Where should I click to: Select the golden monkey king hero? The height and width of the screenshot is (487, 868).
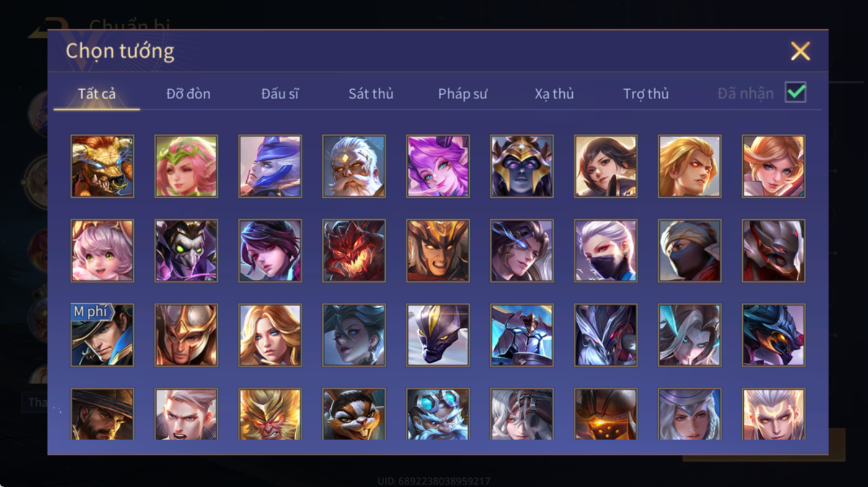(270, 414)
